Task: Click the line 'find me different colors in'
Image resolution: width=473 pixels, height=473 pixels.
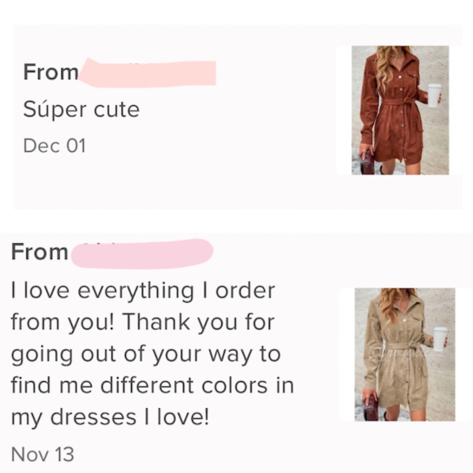Action: coord(152,385)
